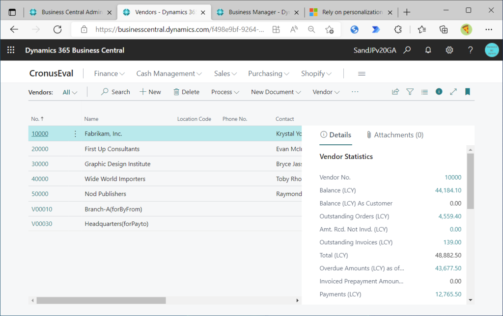Open the browser apps icon in address bar
503x316 pixels.
[x=276, y=29]
